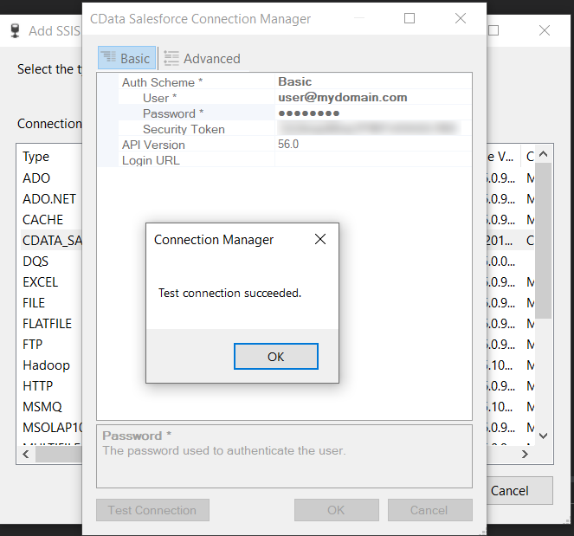Maximize the CData Salesforce Connection Manager window

tap(410, 18)
